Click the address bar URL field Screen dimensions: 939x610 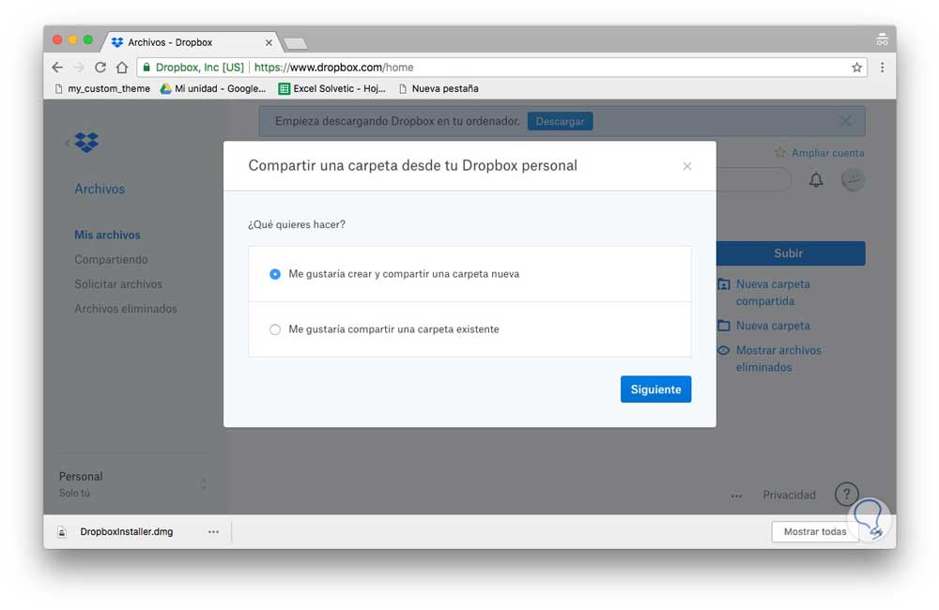click(501, 67)
